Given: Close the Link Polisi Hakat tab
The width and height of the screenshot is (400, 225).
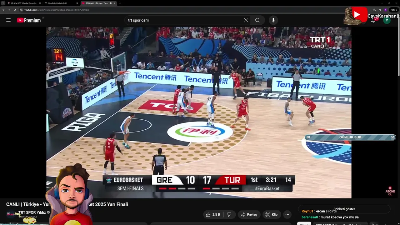Looking at the screenshot, I should point(77,3).
